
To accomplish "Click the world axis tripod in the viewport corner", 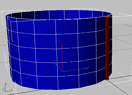I will coord(7,88).
